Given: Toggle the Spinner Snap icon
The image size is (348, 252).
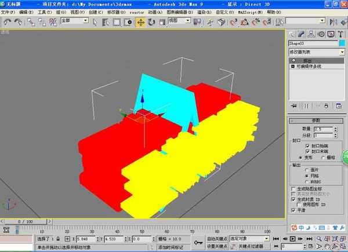Looking at the screenshot, I should tap(267, 22).
